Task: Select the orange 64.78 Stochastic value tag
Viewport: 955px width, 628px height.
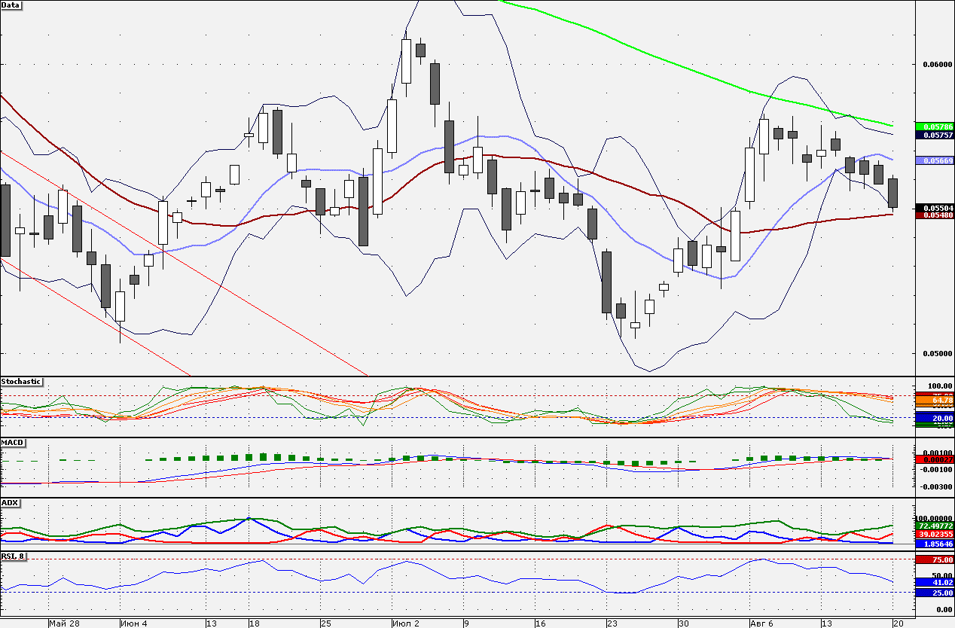Action: click(x=935, y=401)
